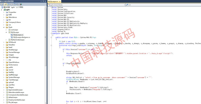Click the MyQx.aspx.designer.cs file icon

tap(12, 37)
